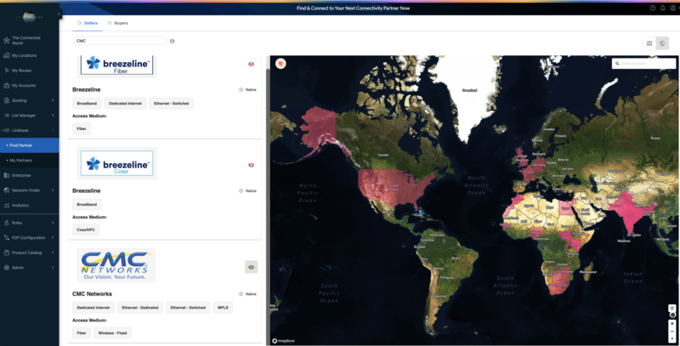Viewport: 680px width, 346px height.
Task: Select Find Partner menu item
Action: point(30,145)
